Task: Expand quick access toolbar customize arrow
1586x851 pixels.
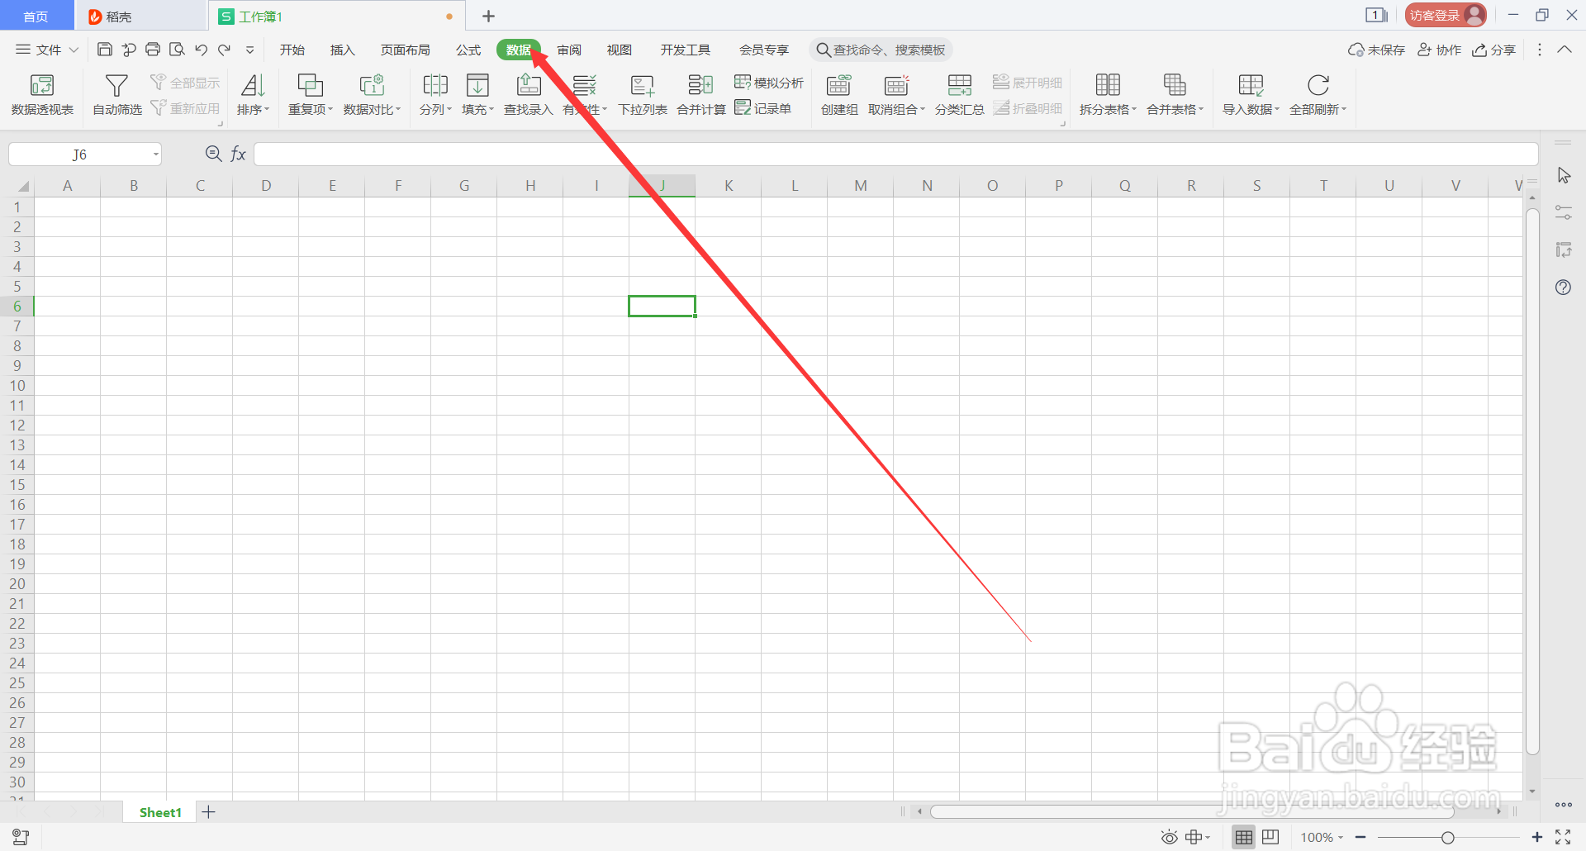Action: (x=249, y=50)
